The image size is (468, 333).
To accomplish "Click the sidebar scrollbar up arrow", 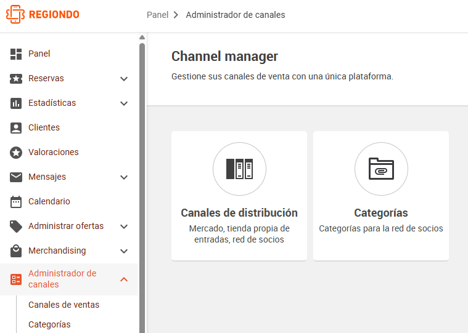I will click(142, 37).
